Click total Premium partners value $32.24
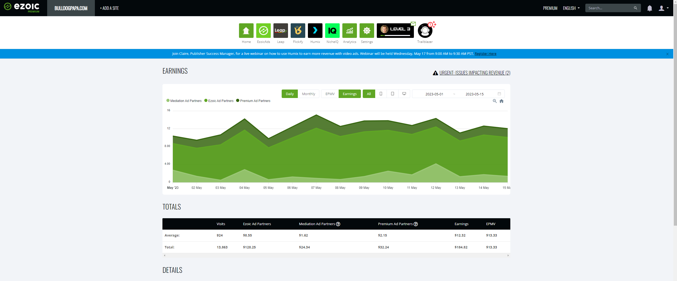677x281 pixels. point(383,247)
